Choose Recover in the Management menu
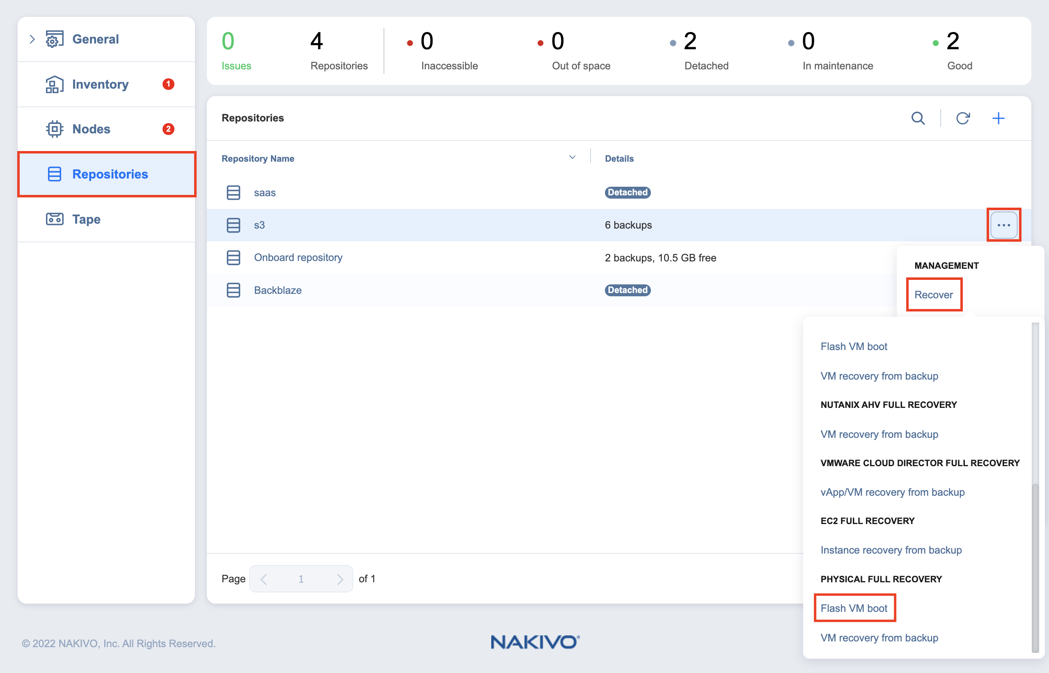This screenshot has height=673, width=1049. [x=934, y=295]
